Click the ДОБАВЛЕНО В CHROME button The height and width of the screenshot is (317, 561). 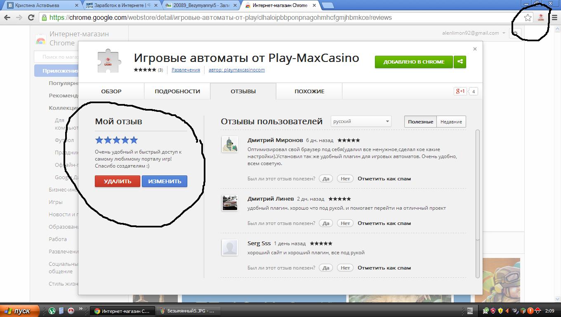[414, 62]
